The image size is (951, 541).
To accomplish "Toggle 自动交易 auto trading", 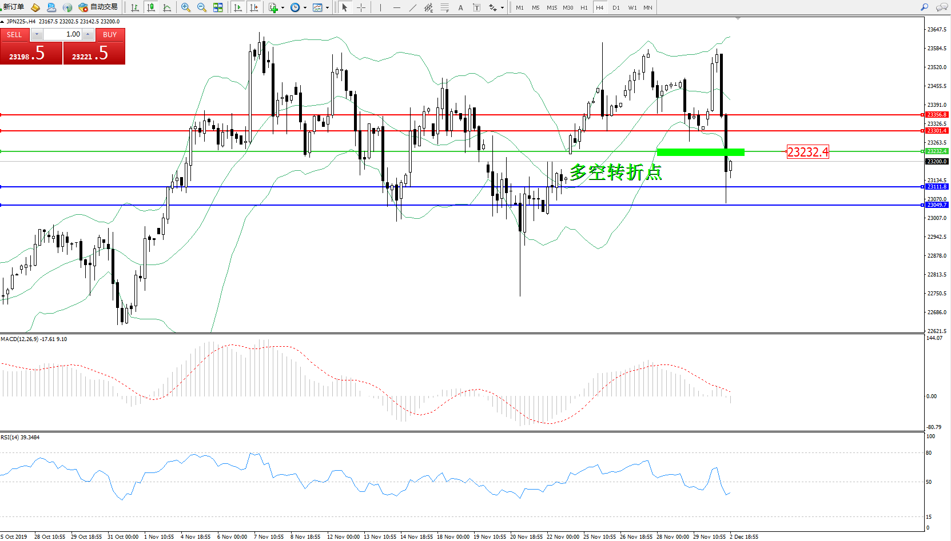I will pos(98,7).
